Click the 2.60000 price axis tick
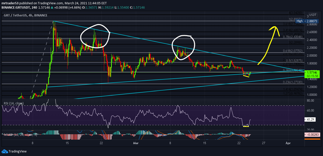 pos(312,32)
